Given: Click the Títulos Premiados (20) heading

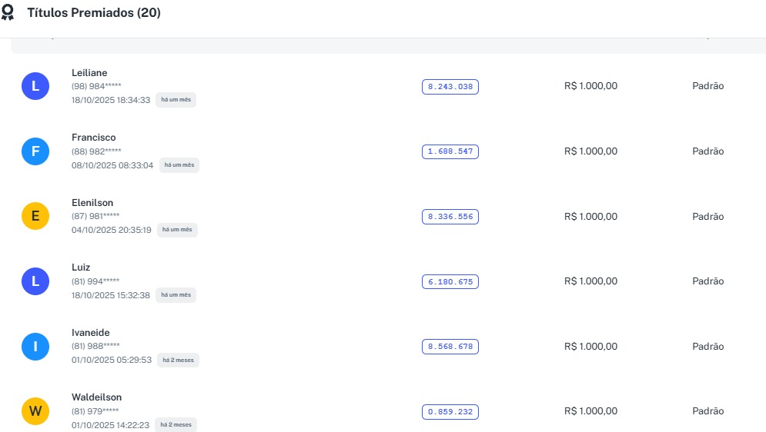Looking at the screenshot, I should click(94, 13).
